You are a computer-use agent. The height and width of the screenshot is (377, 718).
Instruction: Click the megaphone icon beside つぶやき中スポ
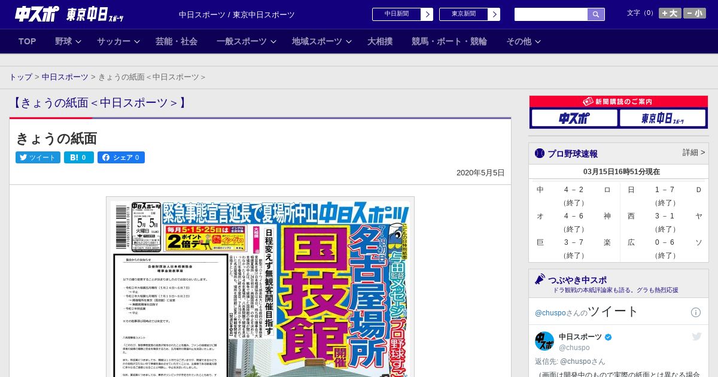540,279
